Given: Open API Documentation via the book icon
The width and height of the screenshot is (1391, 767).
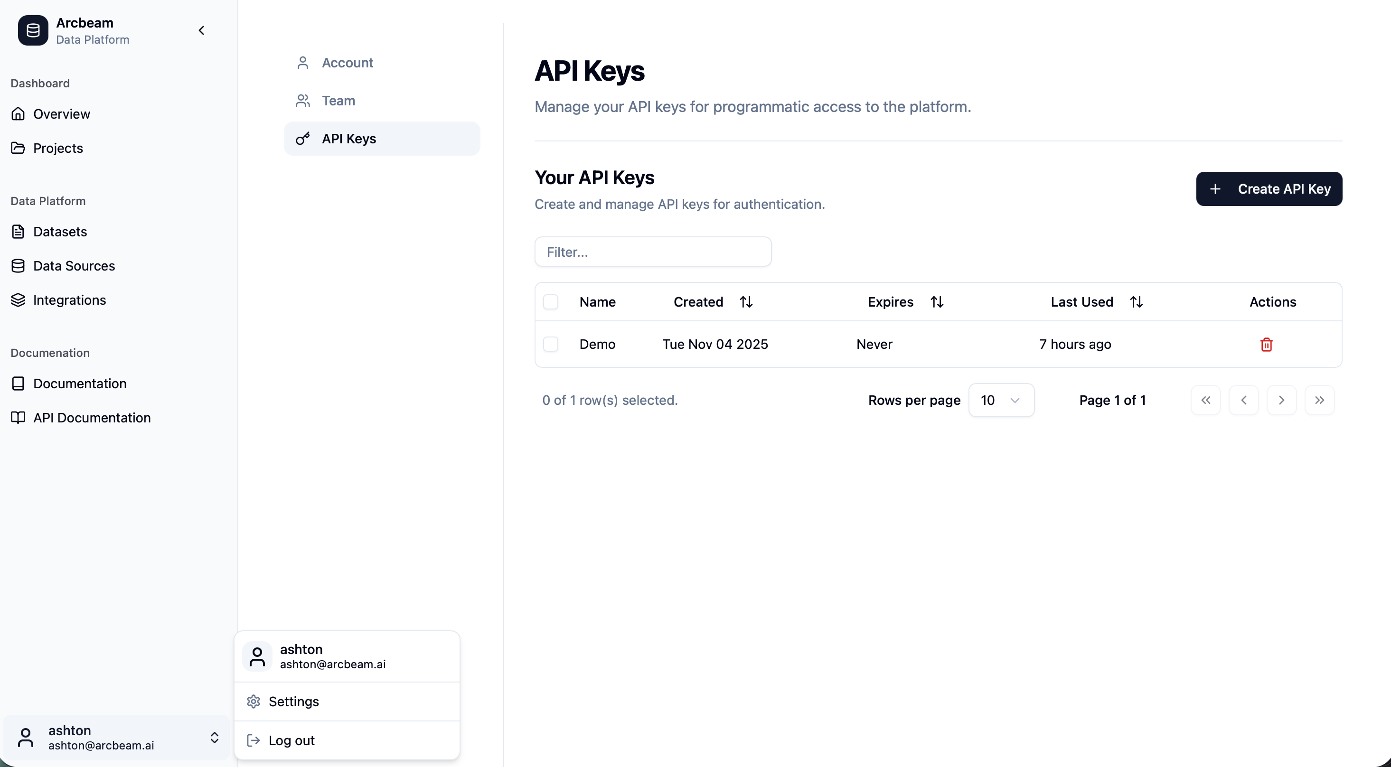Looking at the screenshot, I should [18, 418].
